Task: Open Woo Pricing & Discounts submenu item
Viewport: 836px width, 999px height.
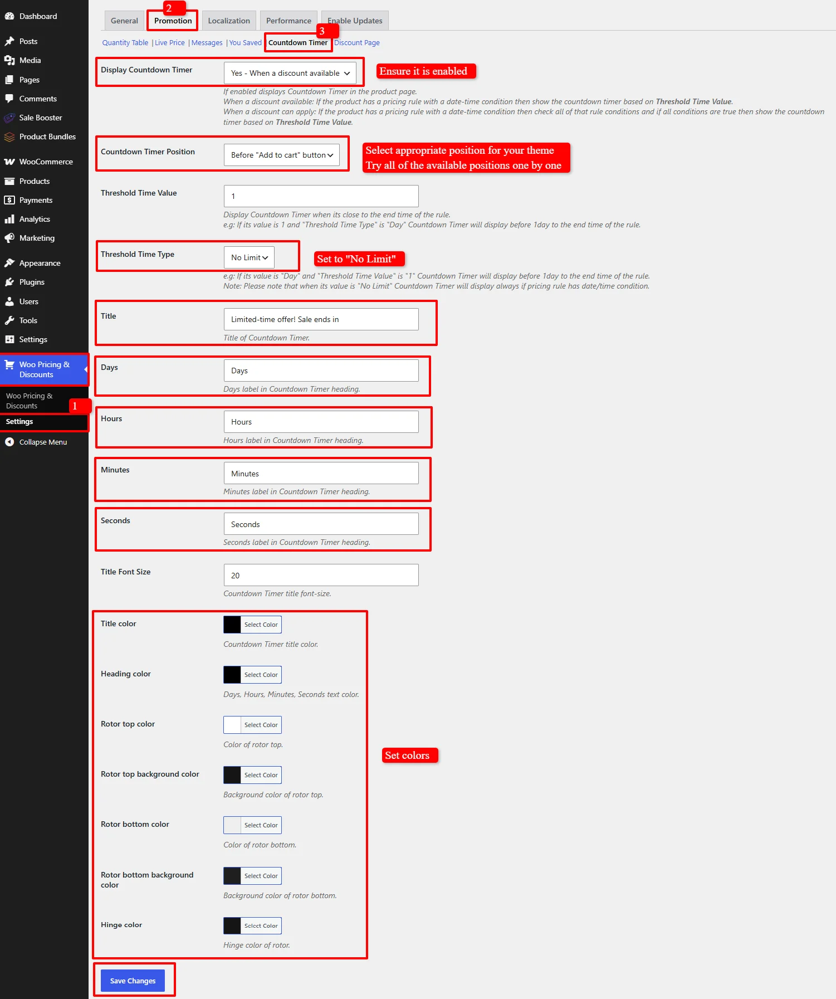Action: pyautogui.click(x=30, y=401)
